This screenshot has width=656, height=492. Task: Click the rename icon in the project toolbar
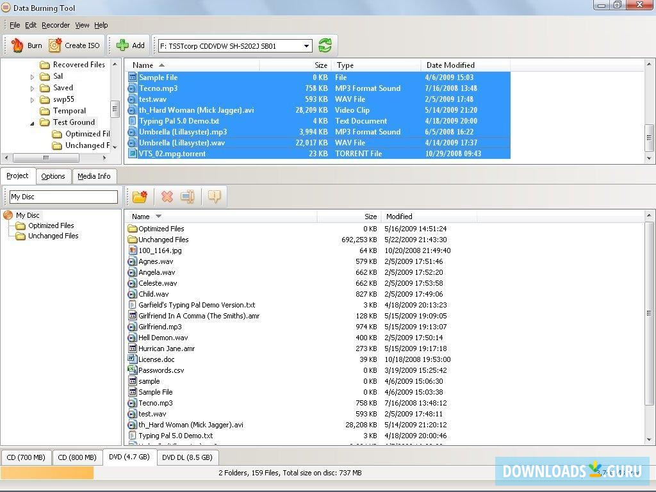187,196
